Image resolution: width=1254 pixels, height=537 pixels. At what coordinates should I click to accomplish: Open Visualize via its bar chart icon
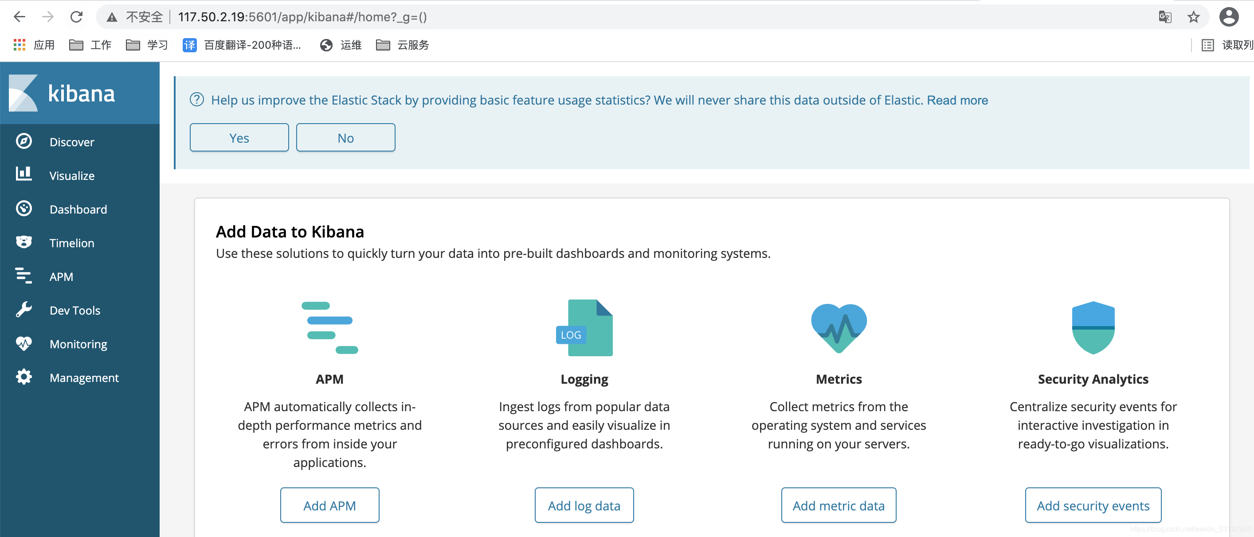point(24,175)
